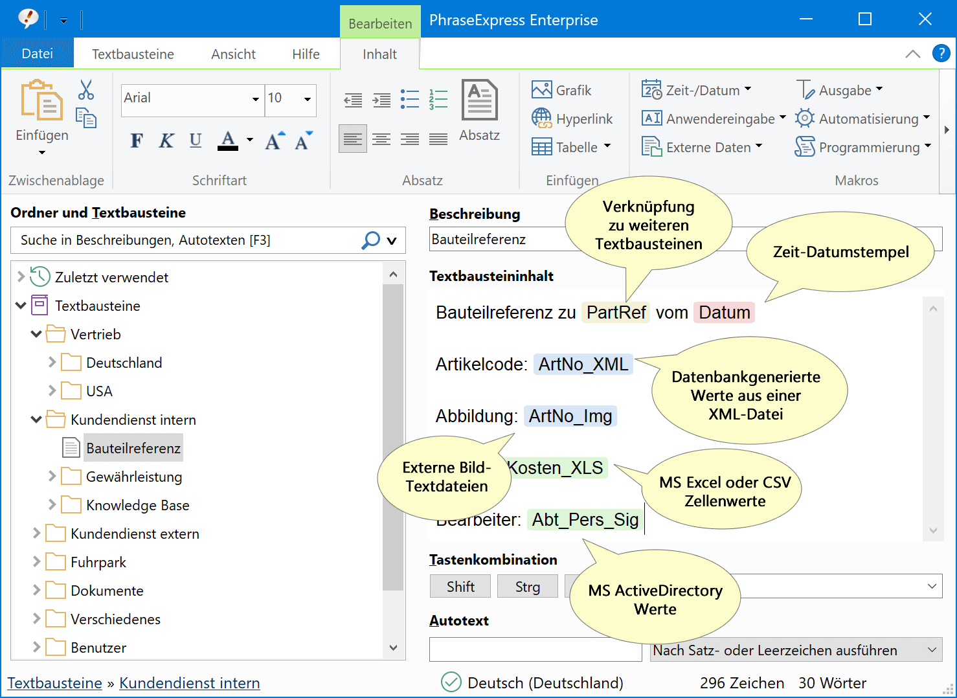Open Zeit-/Datum macro menu

pyautogui.click(x=697, y=90)
